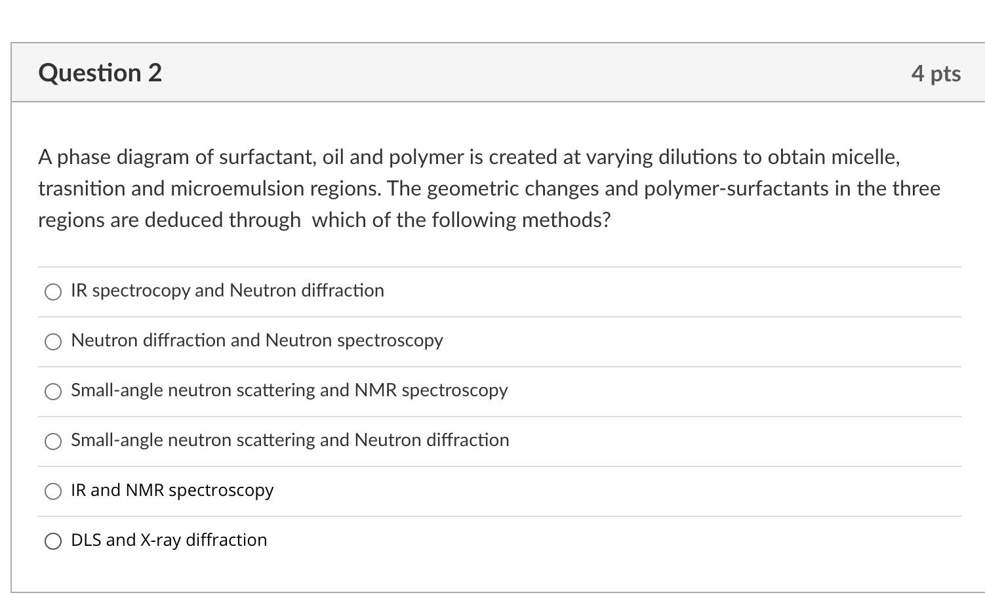This screenshot has height=597, width=985.
Task: Select the 'IR spectrocopy and Neutron diffraction' radio button
Action: (x=53, y=292)
